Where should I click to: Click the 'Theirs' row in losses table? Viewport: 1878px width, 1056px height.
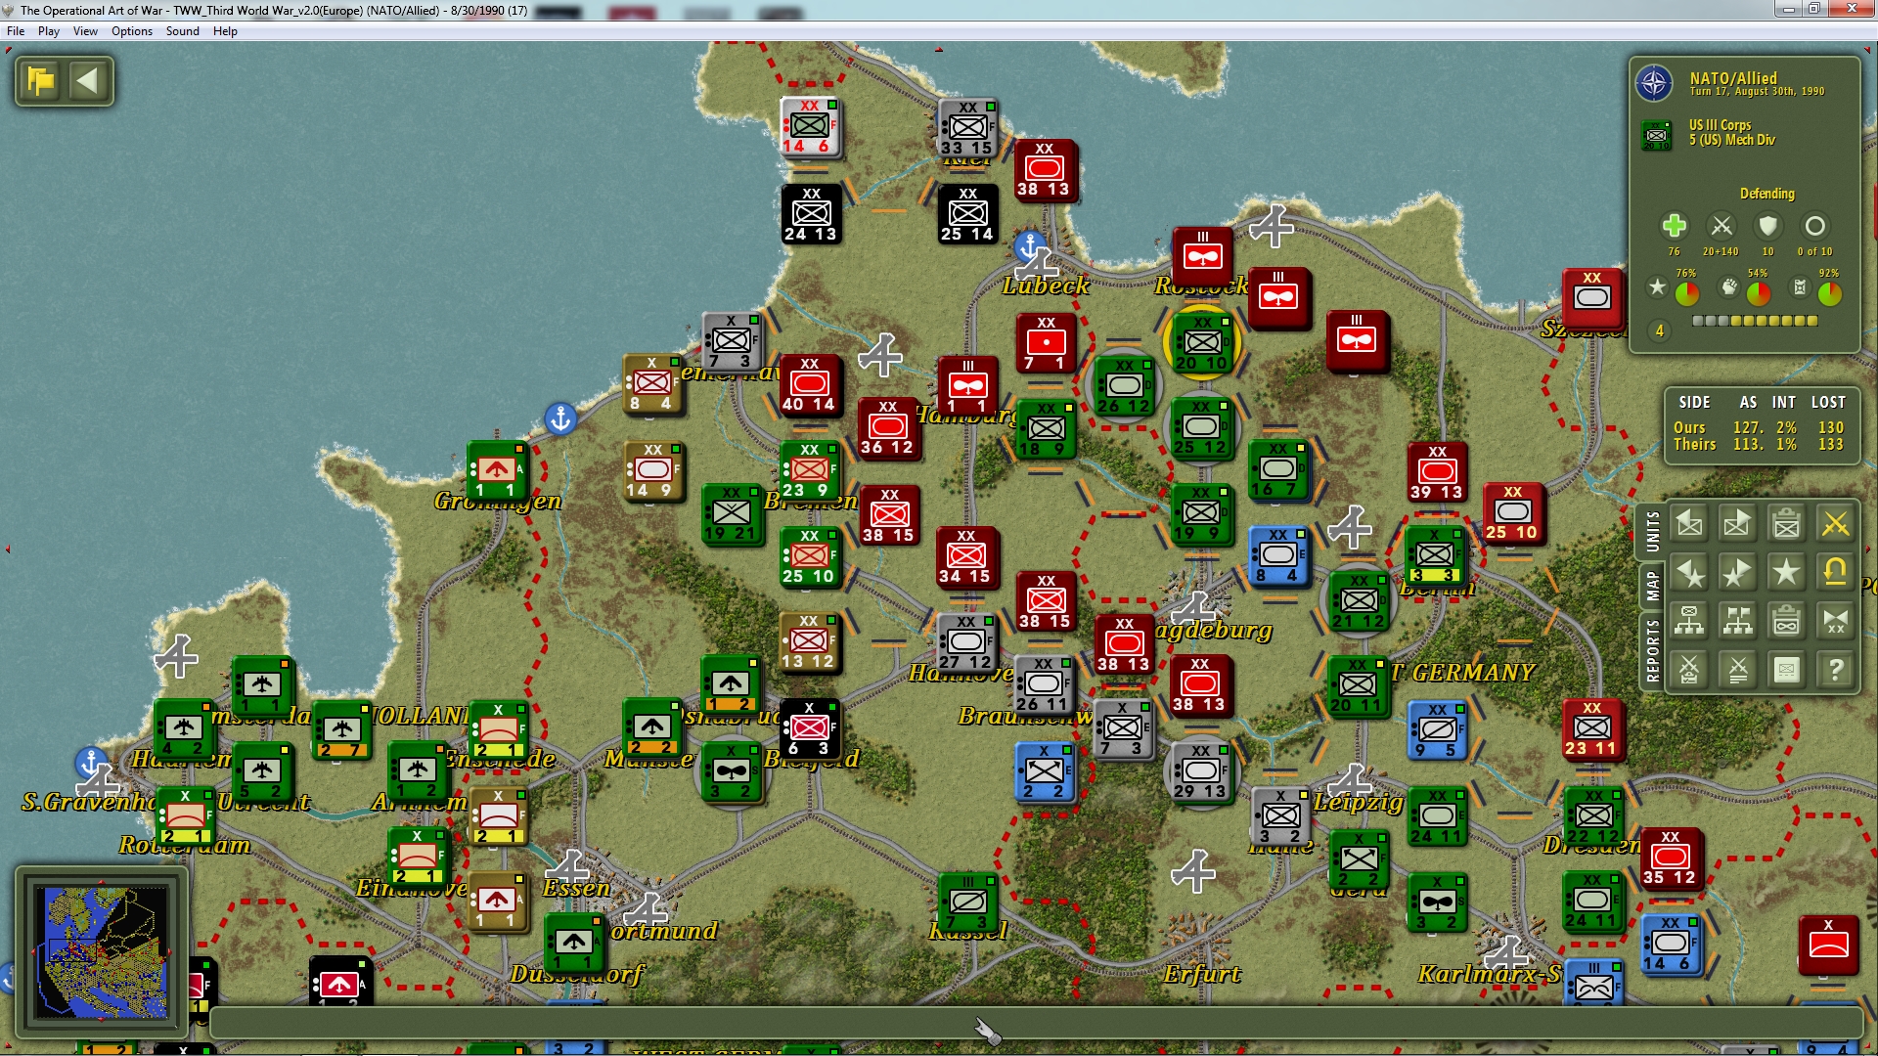pyautogui.click(x=1759, y=444)
